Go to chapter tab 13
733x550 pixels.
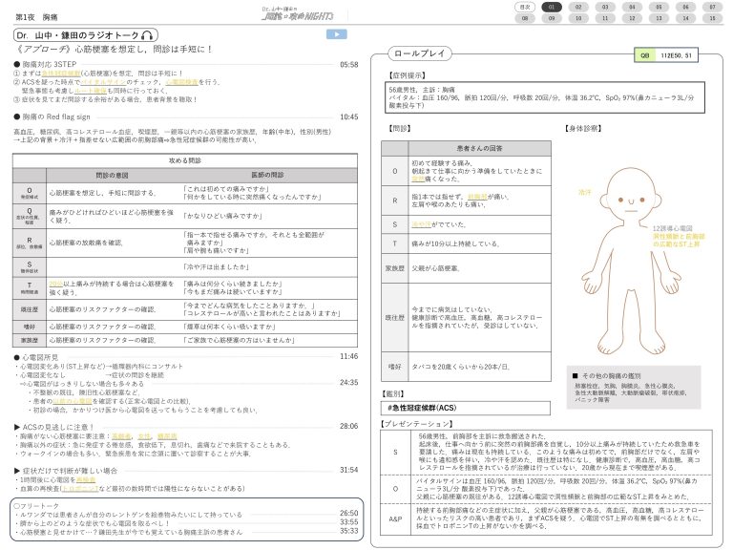659,18
